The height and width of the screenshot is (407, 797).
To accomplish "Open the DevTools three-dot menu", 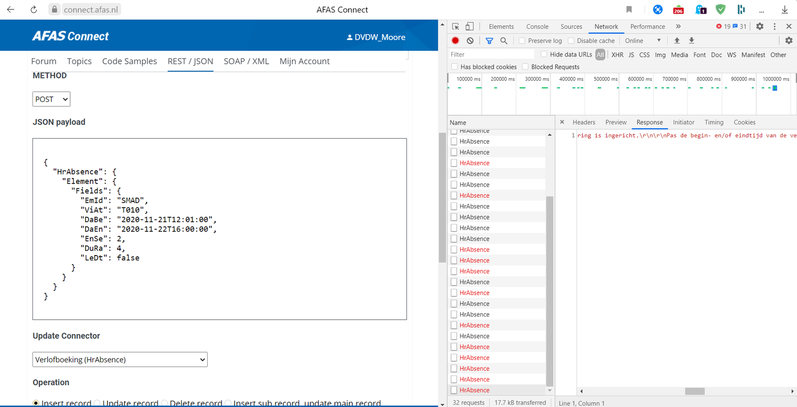I will [775, 27].
